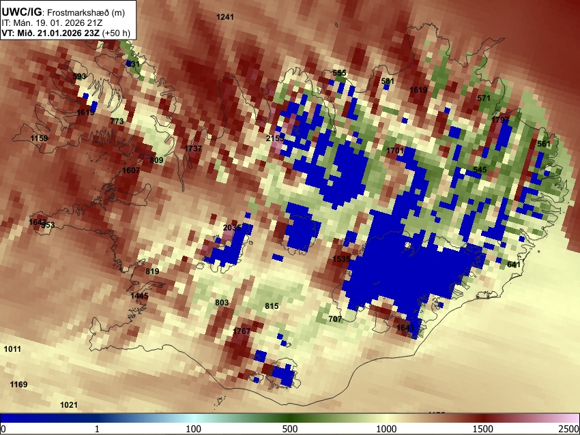The height and width of the screenshot is (435, 580).
Task: Click the map value label 2155
Action: click(x=275, y=138)
